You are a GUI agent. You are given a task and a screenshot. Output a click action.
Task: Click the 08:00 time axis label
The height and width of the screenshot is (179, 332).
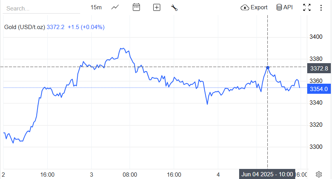(130, 174)
